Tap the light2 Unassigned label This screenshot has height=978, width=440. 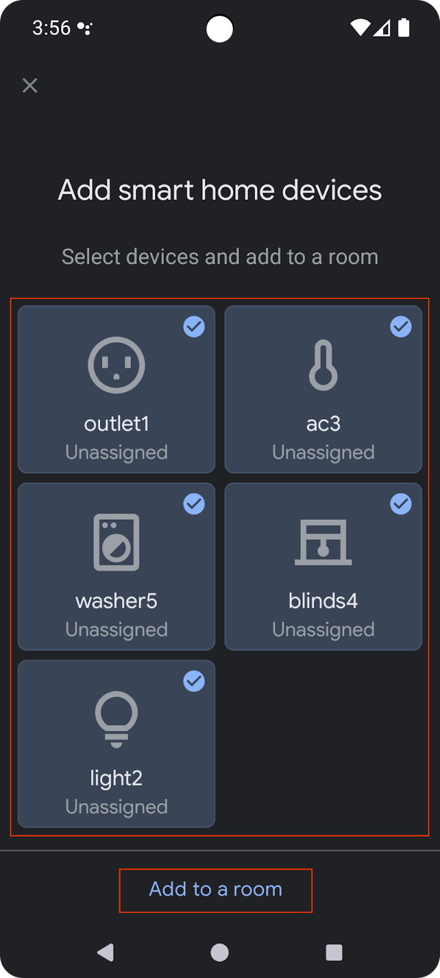pos(116,806)
